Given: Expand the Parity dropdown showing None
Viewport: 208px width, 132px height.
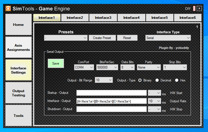Looking at the screenshot, I should (149, 67).
